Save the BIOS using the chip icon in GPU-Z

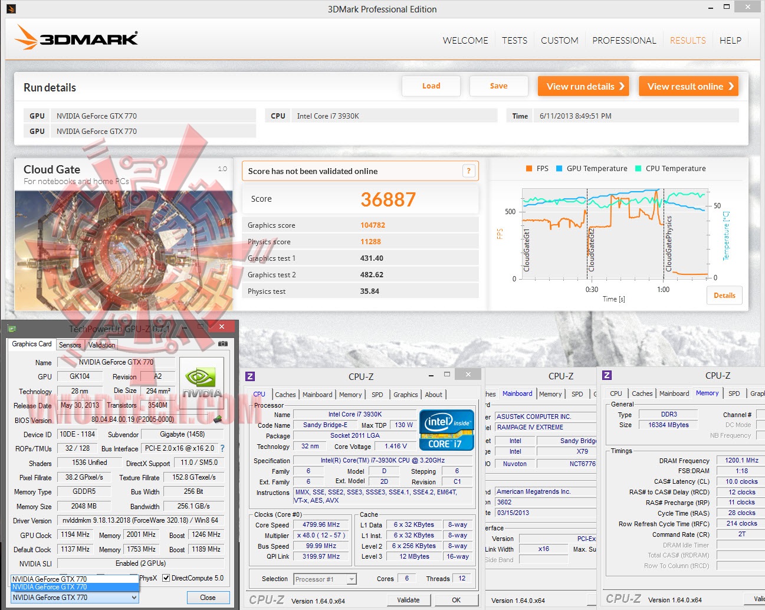[x=218, y=419]
